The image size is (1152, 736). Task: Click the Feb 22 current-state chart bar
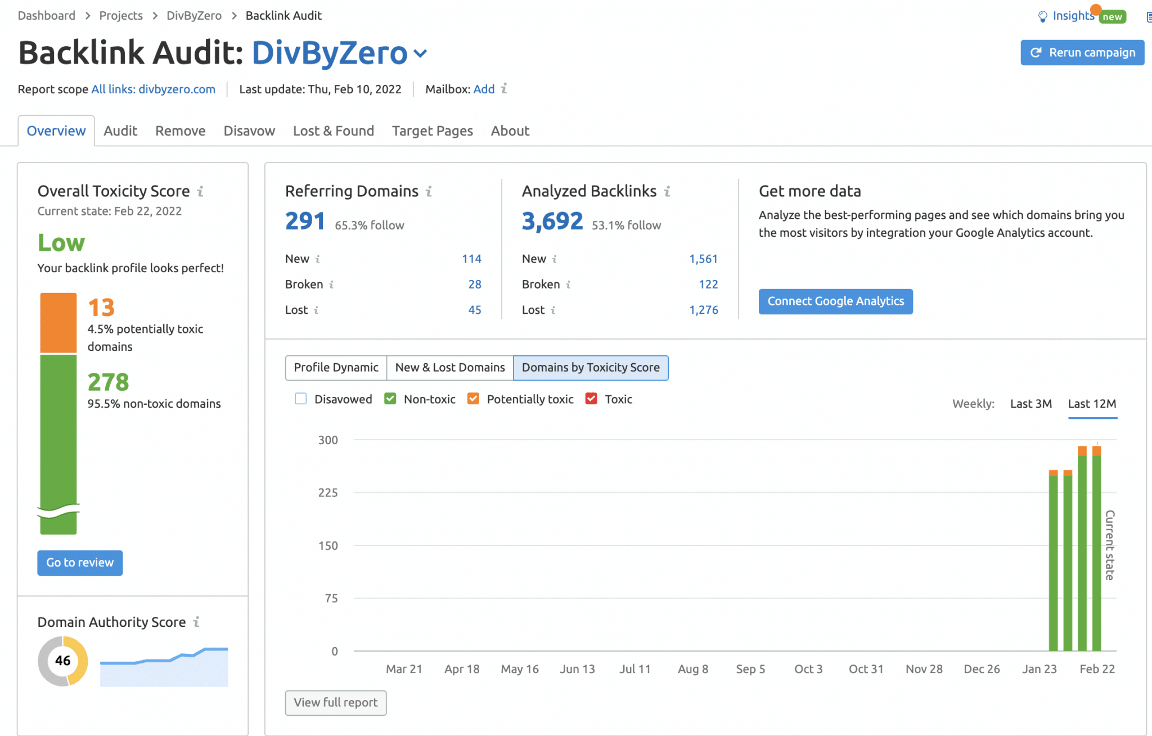click(1096, 548)
